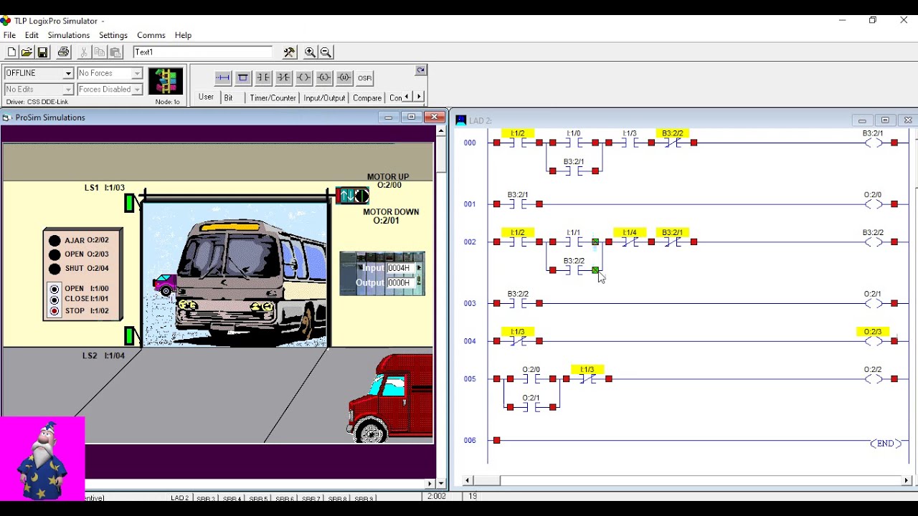Click the toggle icon above instruction palette
The height and width of the screenshot is (516, 918).
421,70
